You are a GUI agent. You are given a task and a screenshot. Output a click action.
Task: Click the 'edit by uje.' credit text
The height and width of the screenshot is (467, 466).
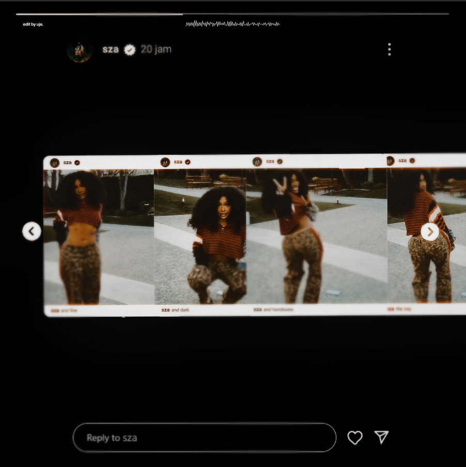pyautogui.click(x=33, y=24)
